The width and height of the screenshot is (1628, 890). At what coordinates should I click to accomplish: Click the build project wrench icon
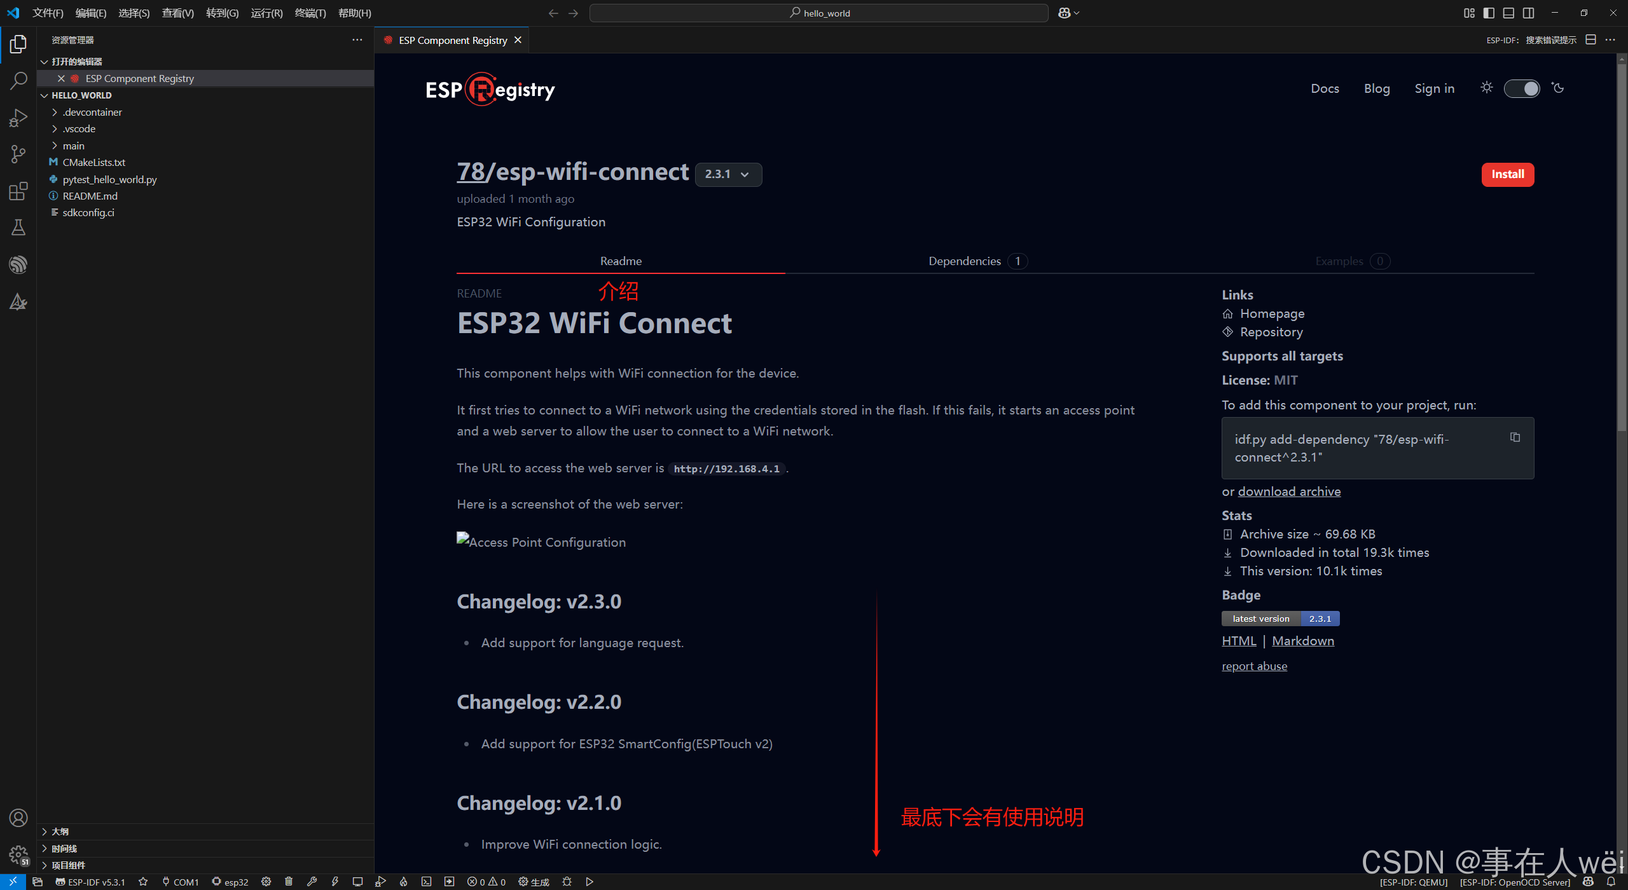coord(312,882)
